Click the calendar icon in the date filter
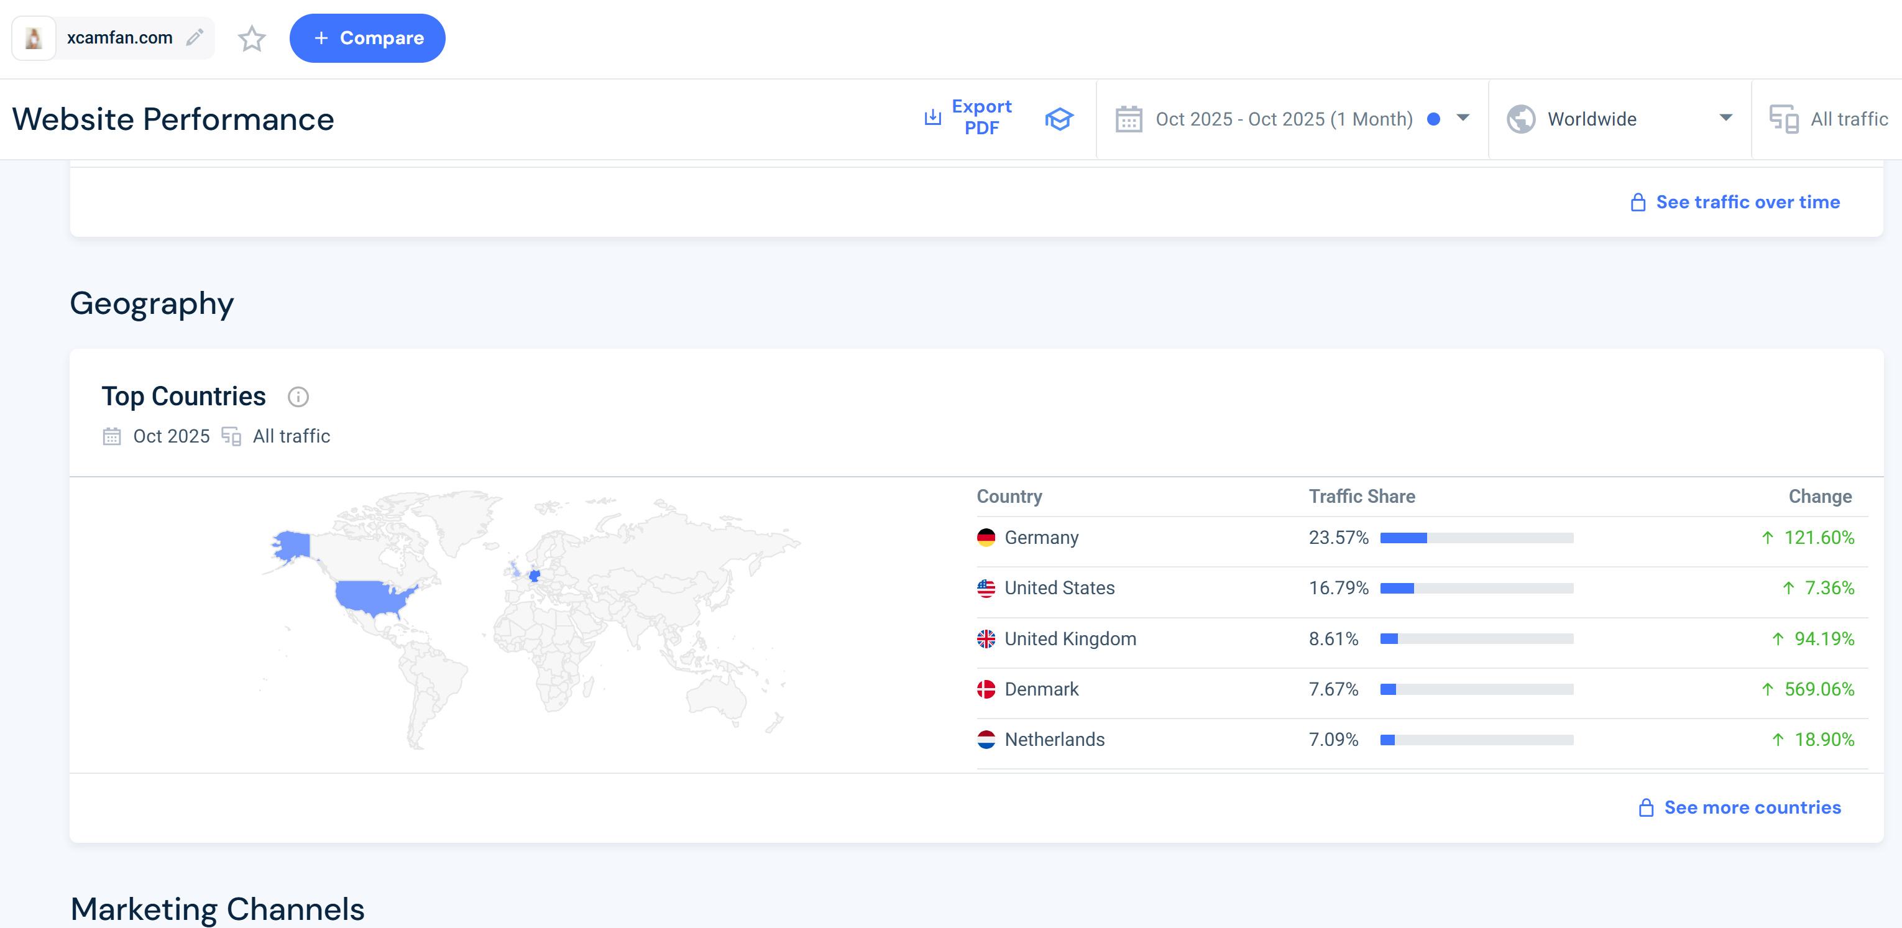Image resolution: width=1902 pixels, height=928 pixels. pyautogui.click(x=1128, y=119)
